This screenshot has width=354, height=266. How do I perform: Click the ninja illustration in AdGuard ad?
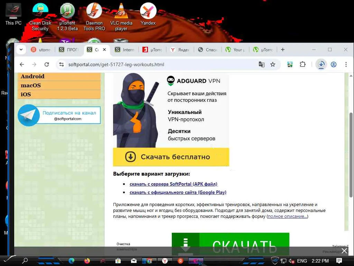(136, 110)
